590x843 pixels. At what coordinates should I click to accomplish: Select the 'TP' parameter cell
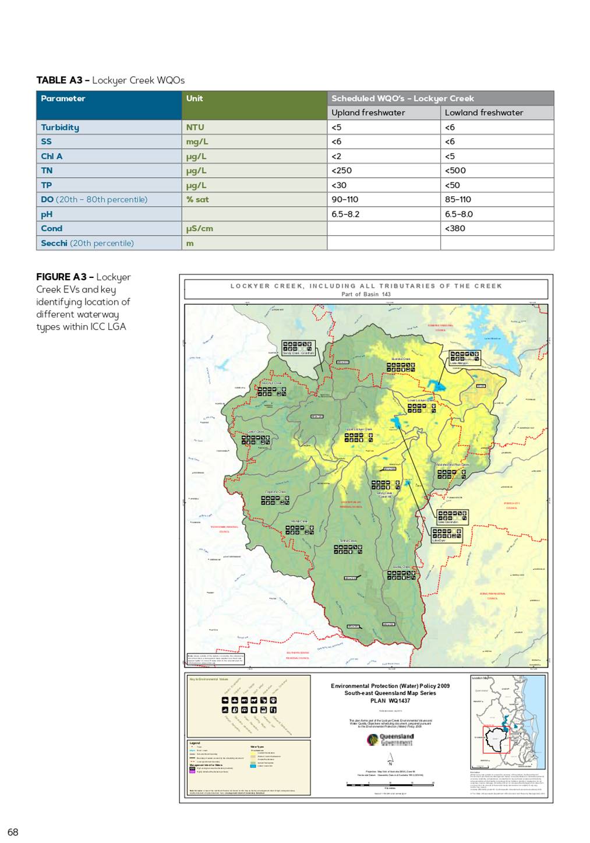point(108,185)
